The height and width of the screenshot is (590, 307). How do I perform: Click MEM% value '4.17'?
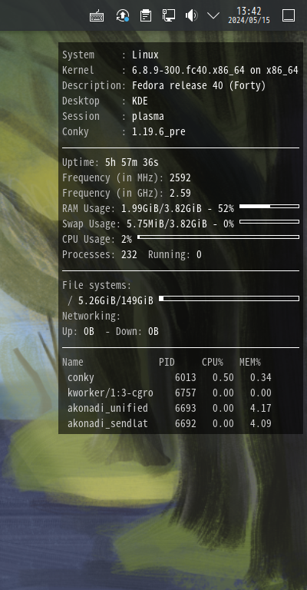[261, 408]
